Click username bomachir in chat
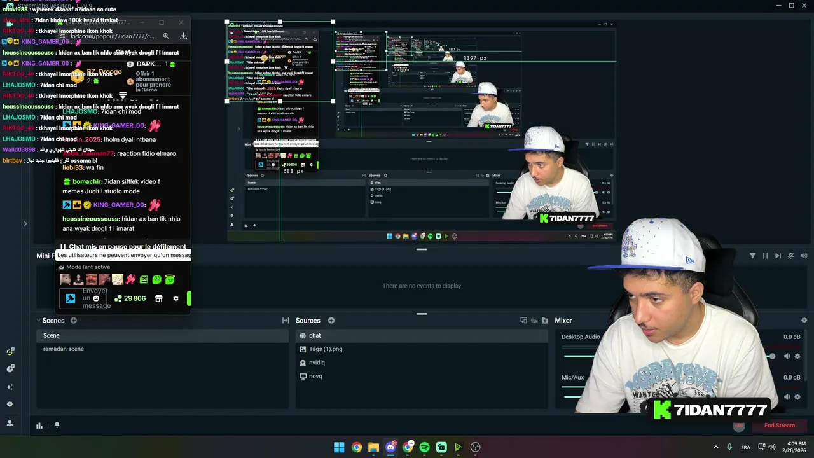 [87, 182]
